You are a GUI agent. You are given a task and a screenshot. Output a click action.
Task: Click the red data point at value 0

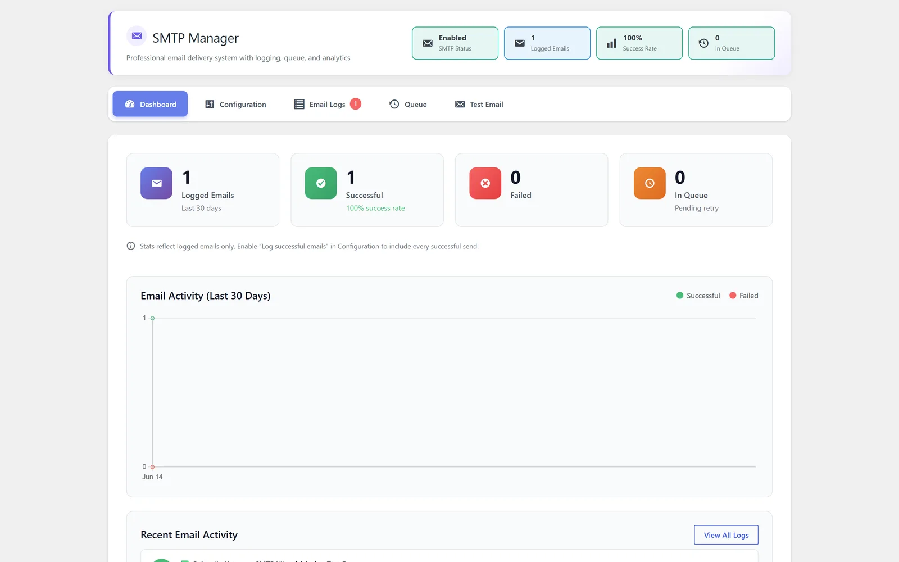(152, 467)
